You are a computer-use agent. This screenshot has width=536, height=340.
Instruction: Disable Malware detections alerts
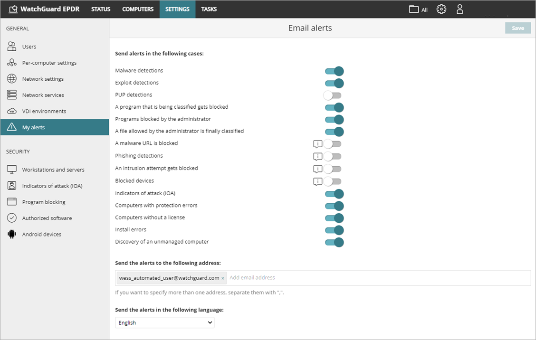tap(335, 71)
